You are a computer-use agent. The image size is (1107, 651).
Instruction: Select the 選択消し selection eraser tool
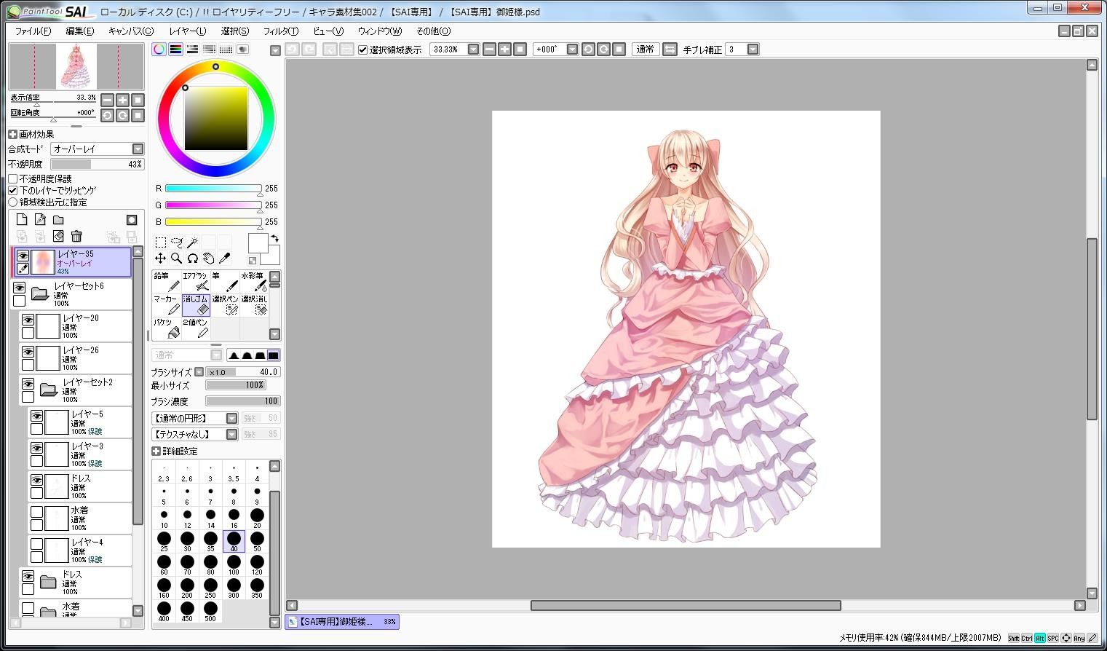(254, 304)
